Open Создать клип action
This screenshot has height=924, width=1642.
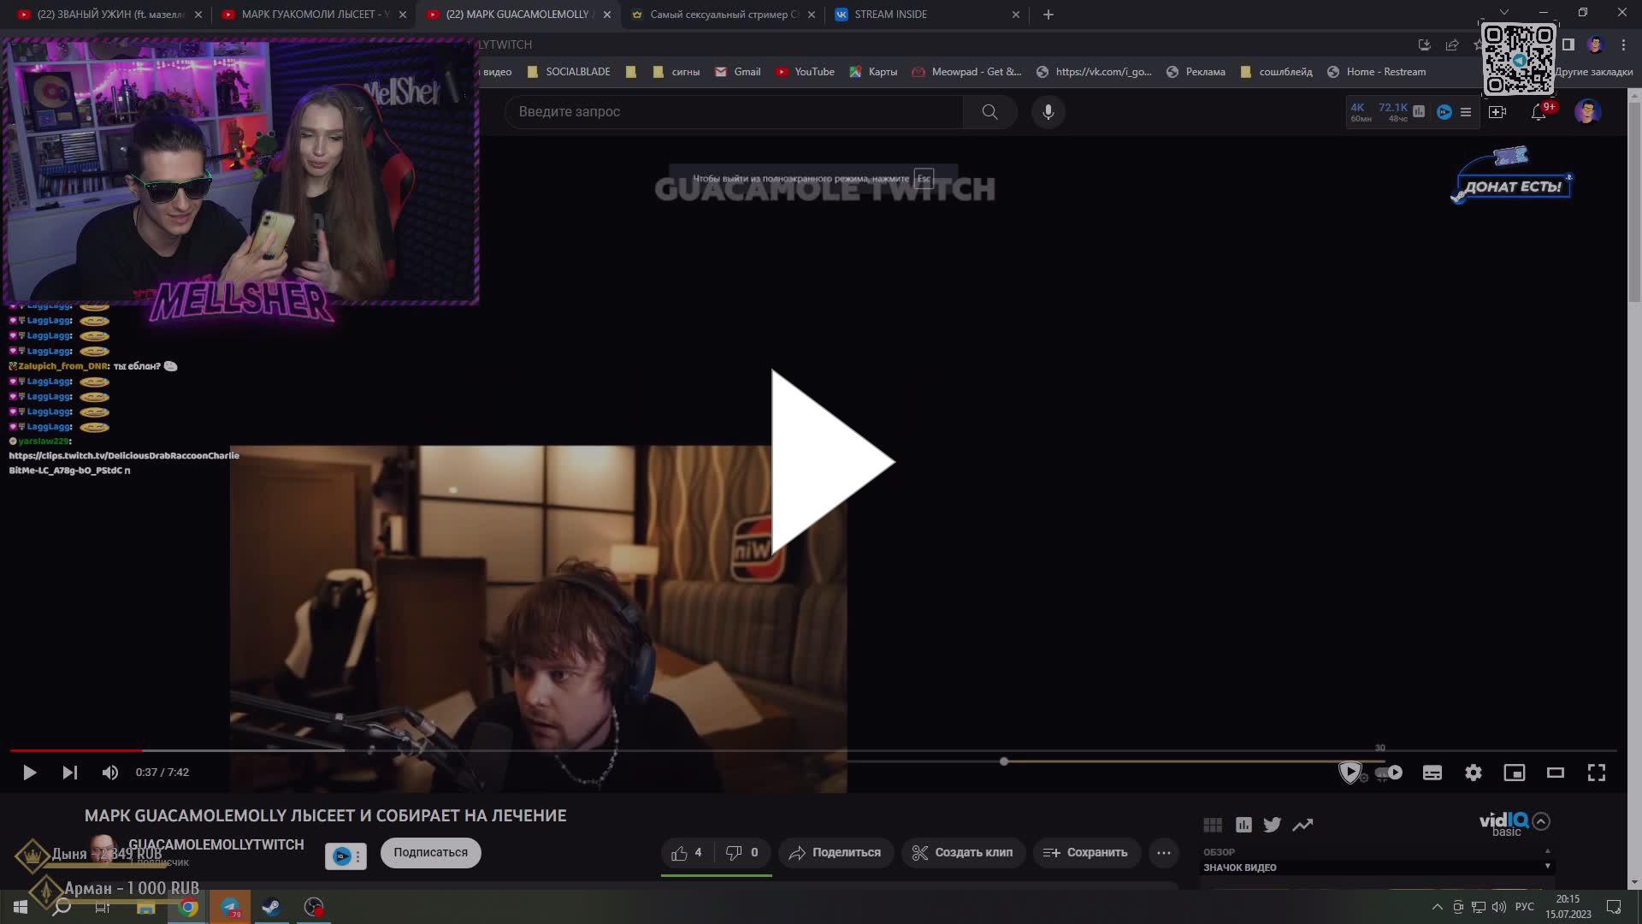963,852
